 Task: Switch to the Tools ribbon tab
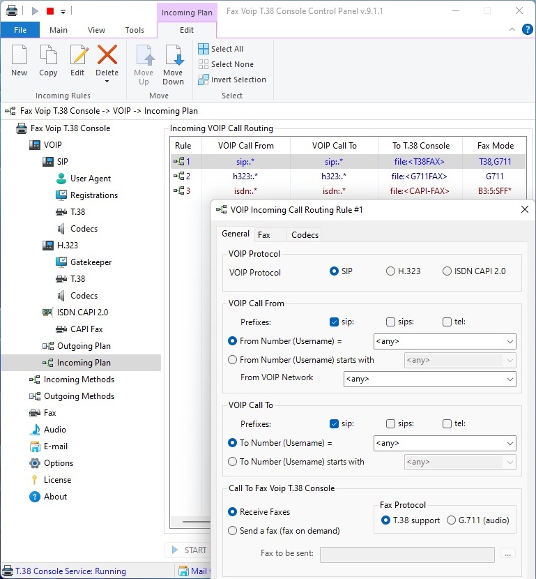(135, 30)
